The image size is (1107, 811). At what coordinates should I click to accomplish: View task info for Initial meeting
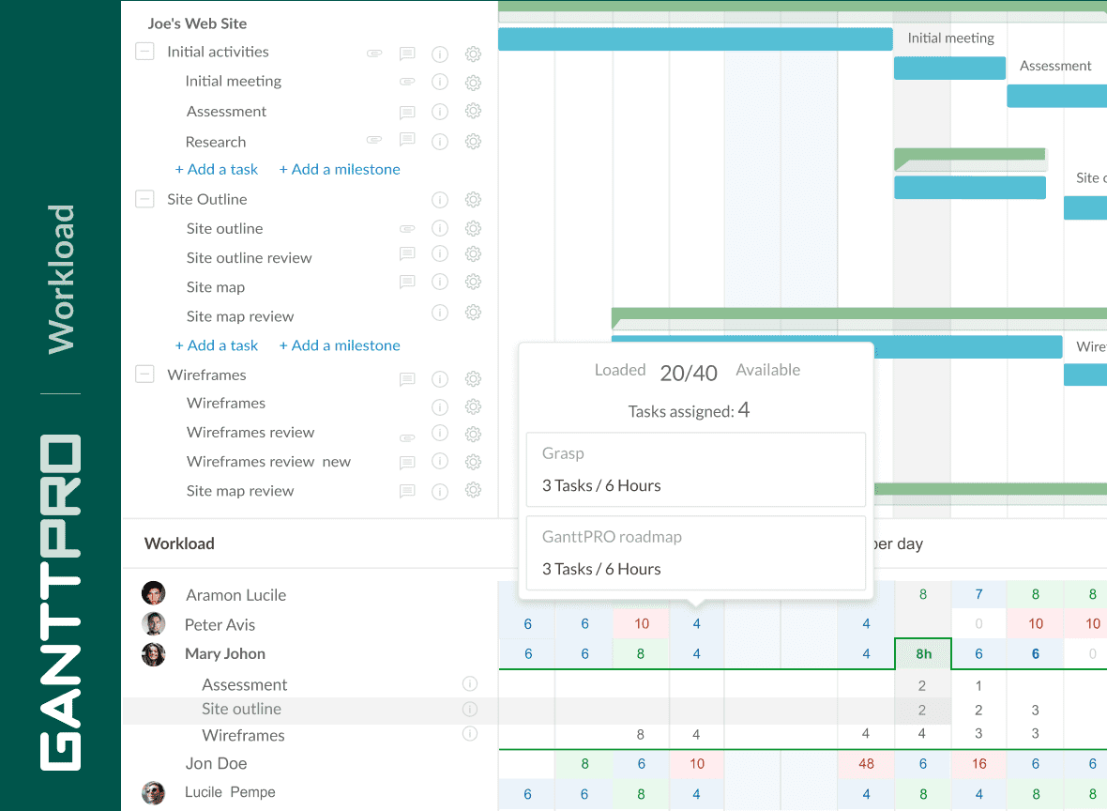(440, 82)
